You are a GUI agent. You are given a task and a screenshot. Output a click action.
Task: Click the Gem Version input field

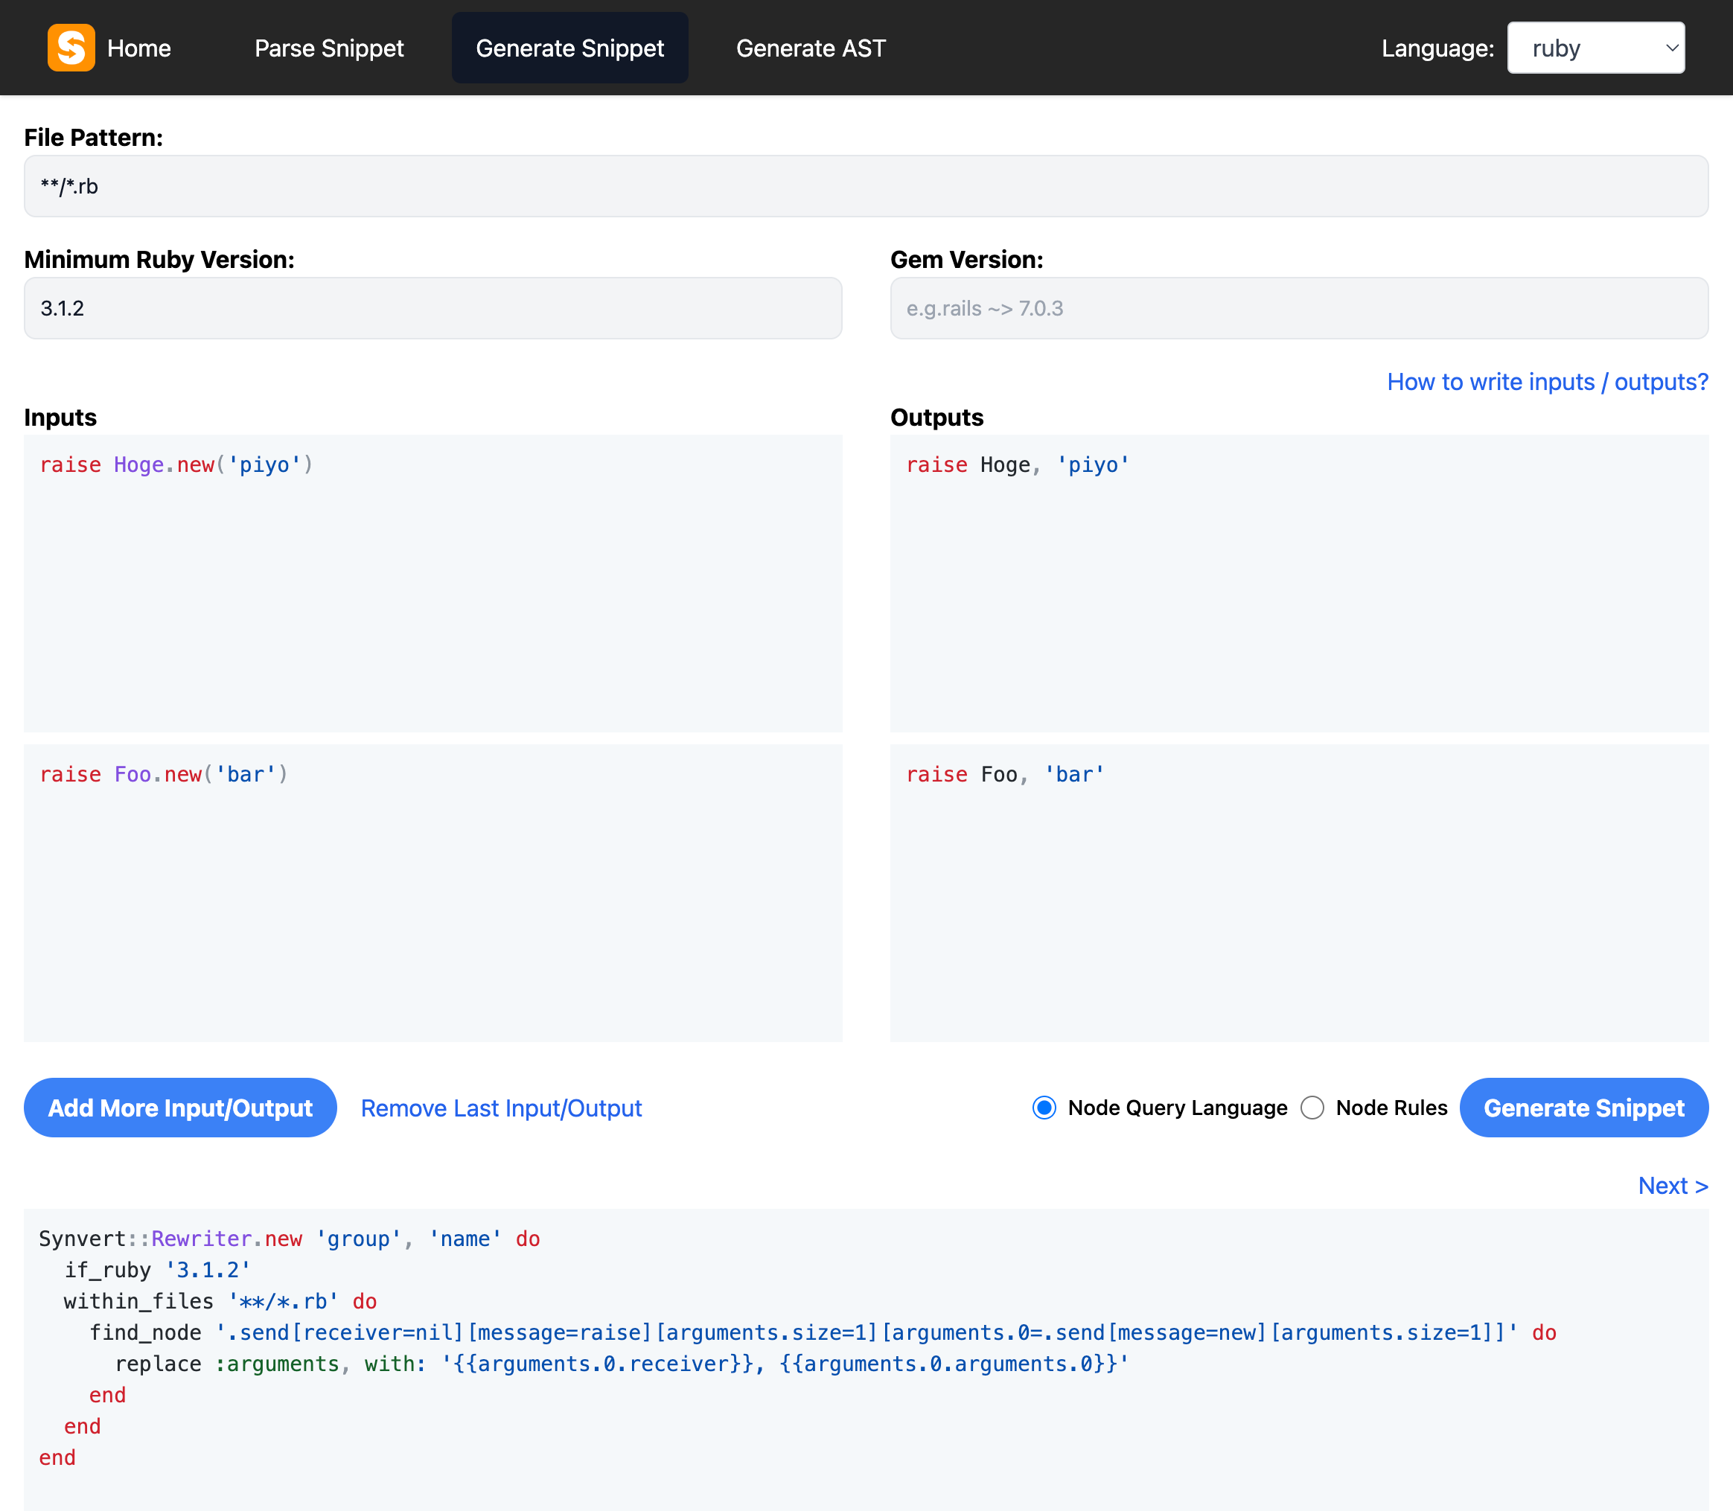[1299, 309]
